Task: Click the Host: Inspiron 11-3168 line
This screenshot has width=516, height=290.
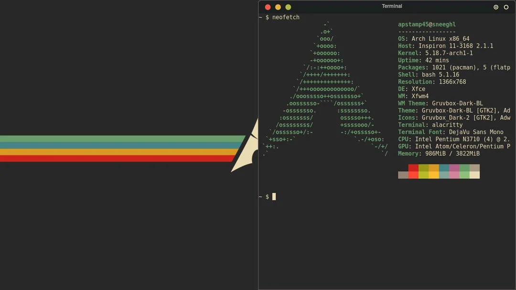Action: click(x=446, y=46)
